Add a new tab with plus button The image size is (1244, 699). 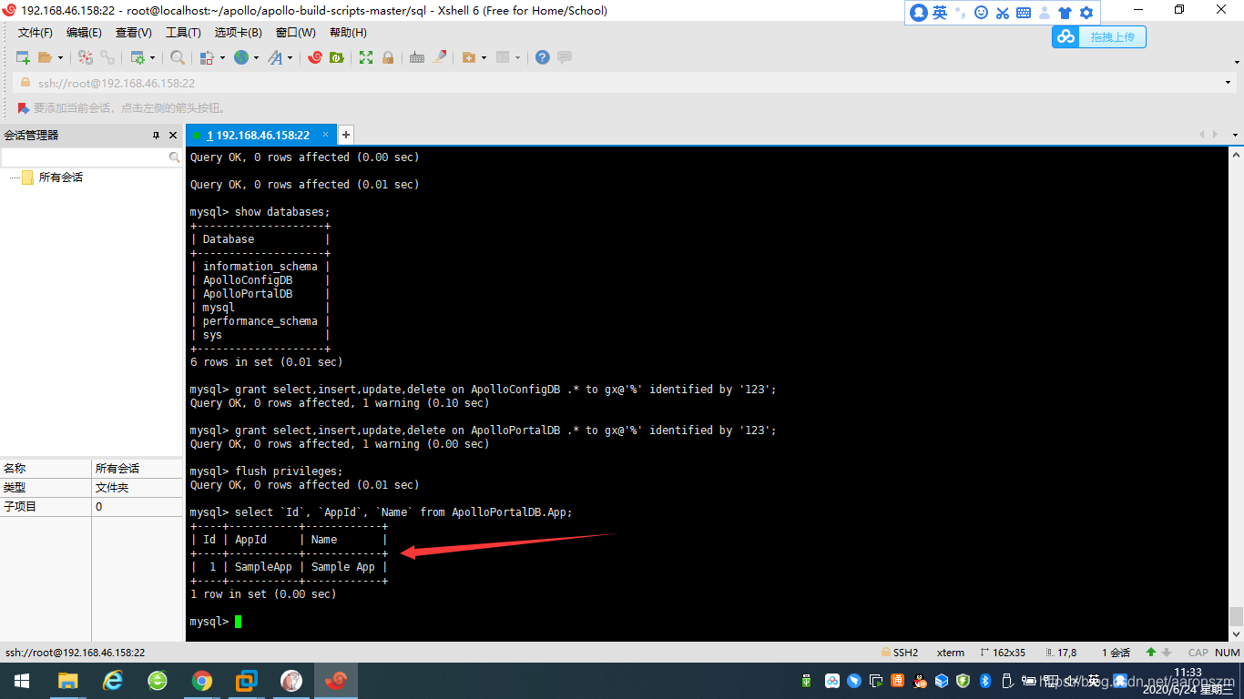click(x=346, y=135)
